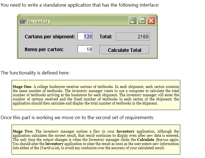Click the sentence starting 'You need to write a standalone'

80,5
